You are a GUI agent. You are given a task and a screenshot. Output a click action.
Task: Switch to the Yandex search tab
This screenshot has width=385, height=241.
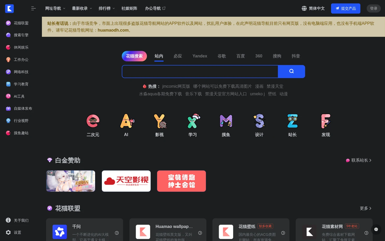[200, 56]
